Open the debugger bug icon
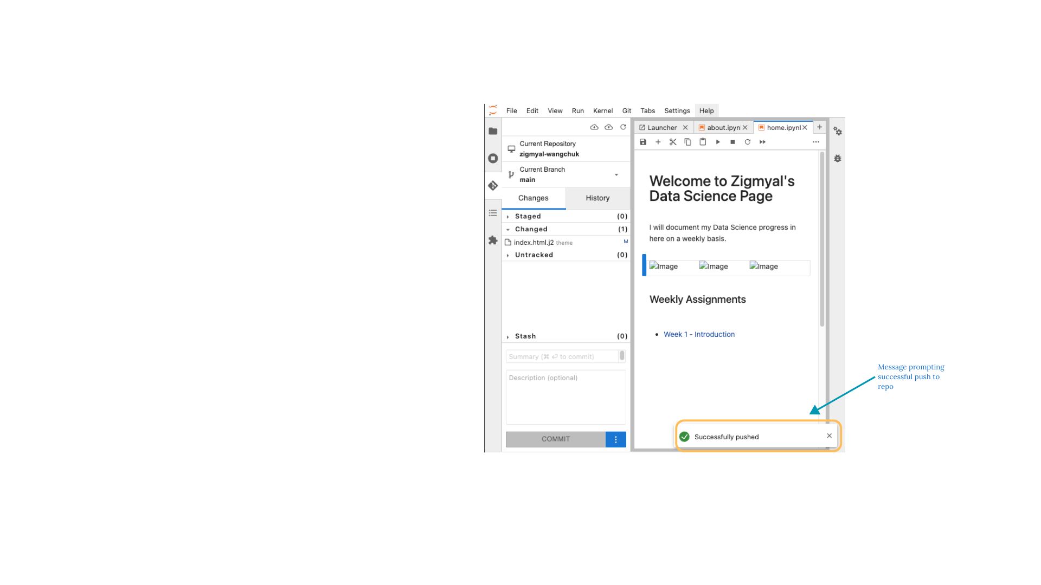The height and width of the screenshot is (585, 1041). (838, 159)
